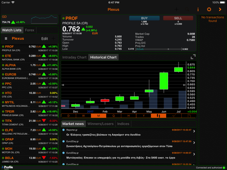Image resolution: width=227 pixels, height=170 pixels.
Task: Open the Plexus watch list name
Action: (x=18, y=39)
